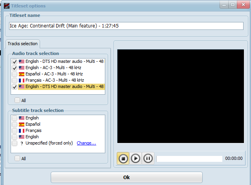Image resolution: width=251 pixels, height=185 pixels.
Task: Enable Español AC-3 audio track
Action: (15, 74)
